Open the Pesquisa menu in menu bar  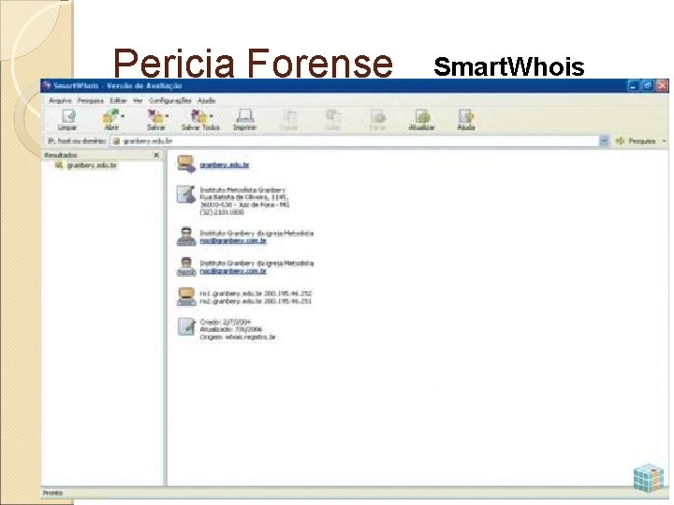[90, 100]
